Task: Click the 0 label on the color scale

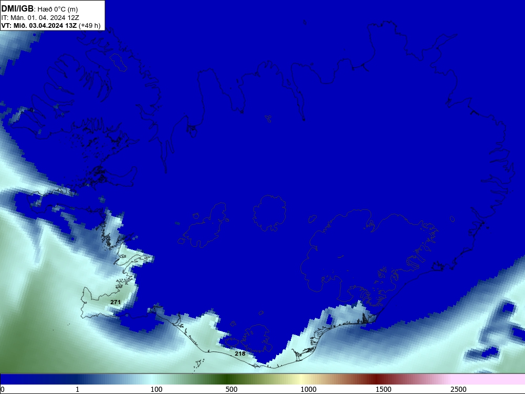Action: click(x=3, y=389)
